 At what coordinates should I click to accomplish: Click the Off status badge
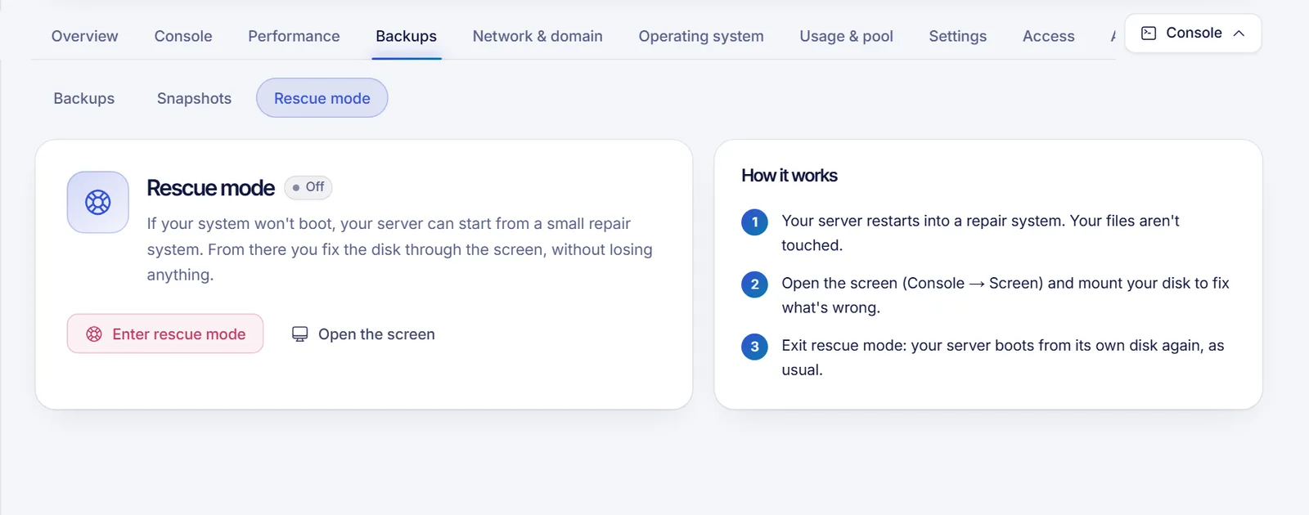point(308,187)
